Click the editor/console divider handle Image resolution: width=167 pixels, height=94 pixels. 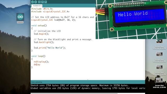88,79
